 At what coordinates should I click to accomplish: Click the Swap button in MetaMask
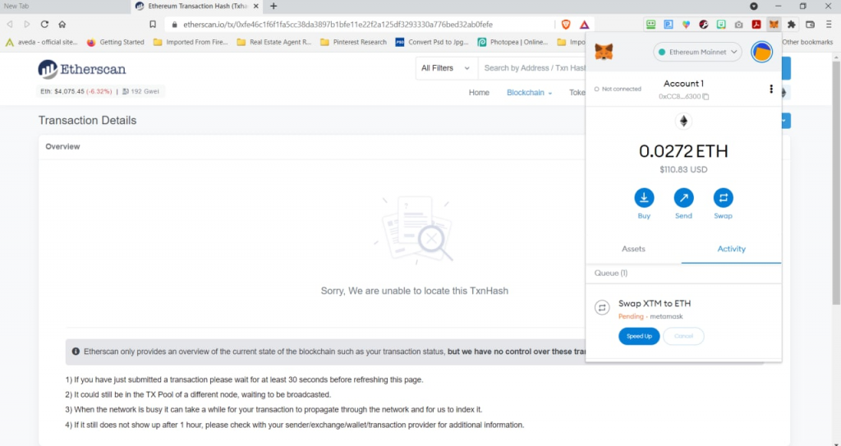723,204
